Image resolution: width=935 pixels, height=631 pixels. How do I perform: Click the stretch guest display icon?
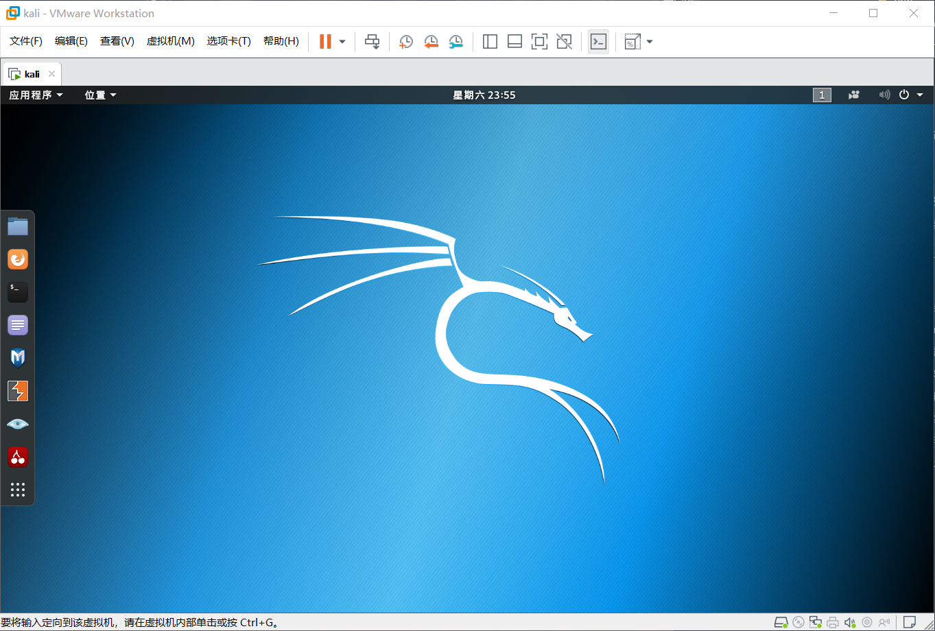point(632,42)
